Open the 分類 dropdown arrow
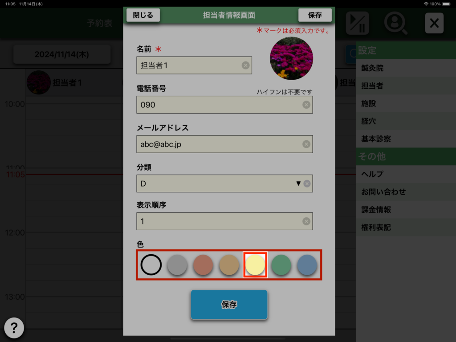 [x=298, y=183]
